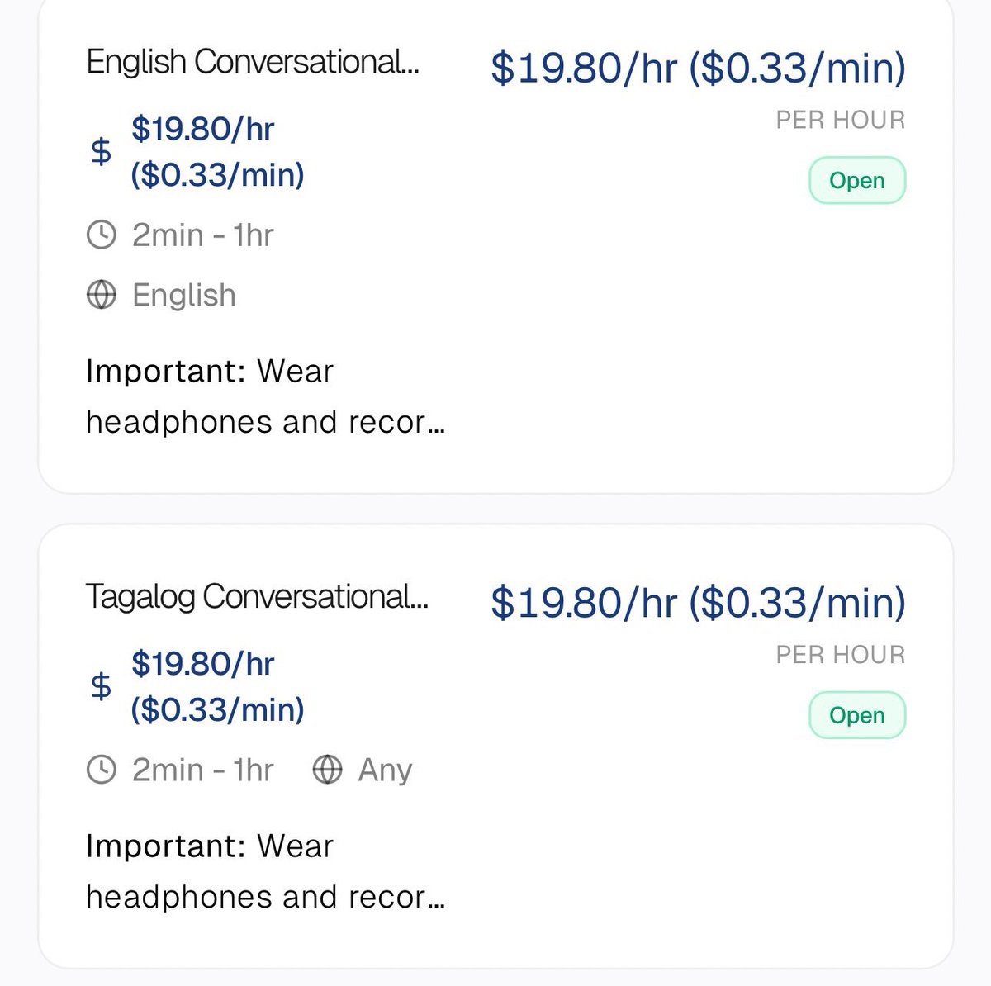This screenshot has height=986, width=991.
Task: Click globe icon next to English
Action: pyautogui.click(x=102, y=295)
